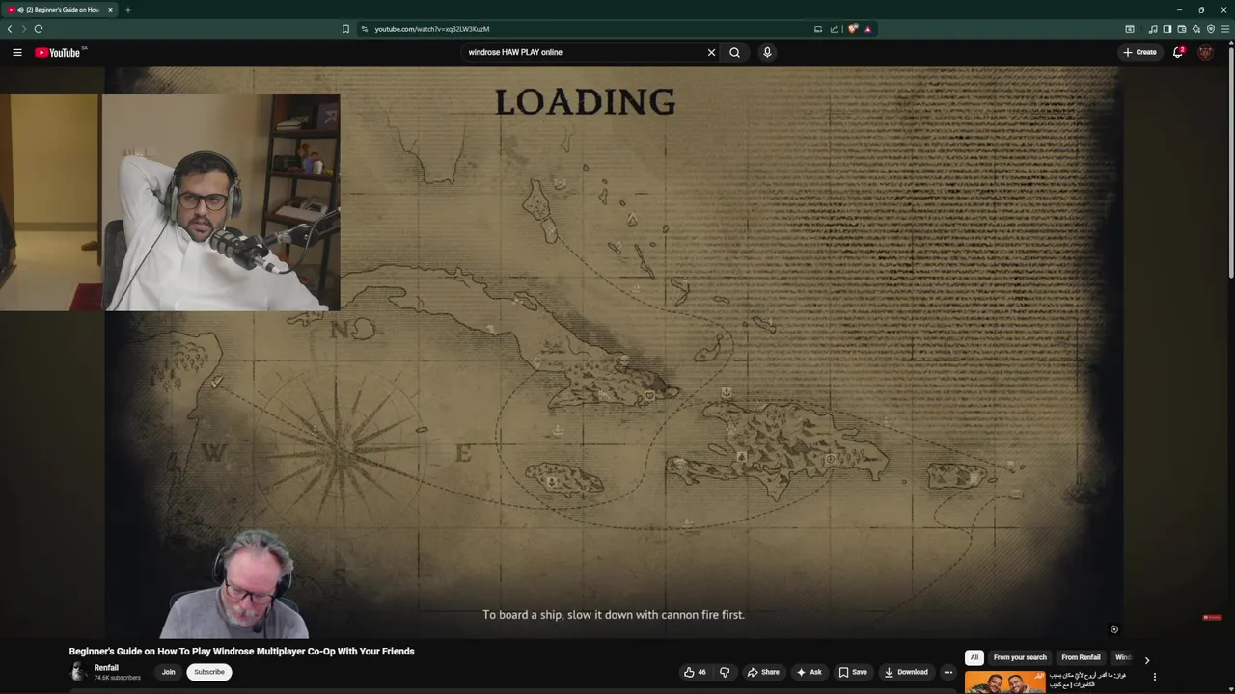Click the Ask button below video
1235x694 pixels.
(809, 672)
